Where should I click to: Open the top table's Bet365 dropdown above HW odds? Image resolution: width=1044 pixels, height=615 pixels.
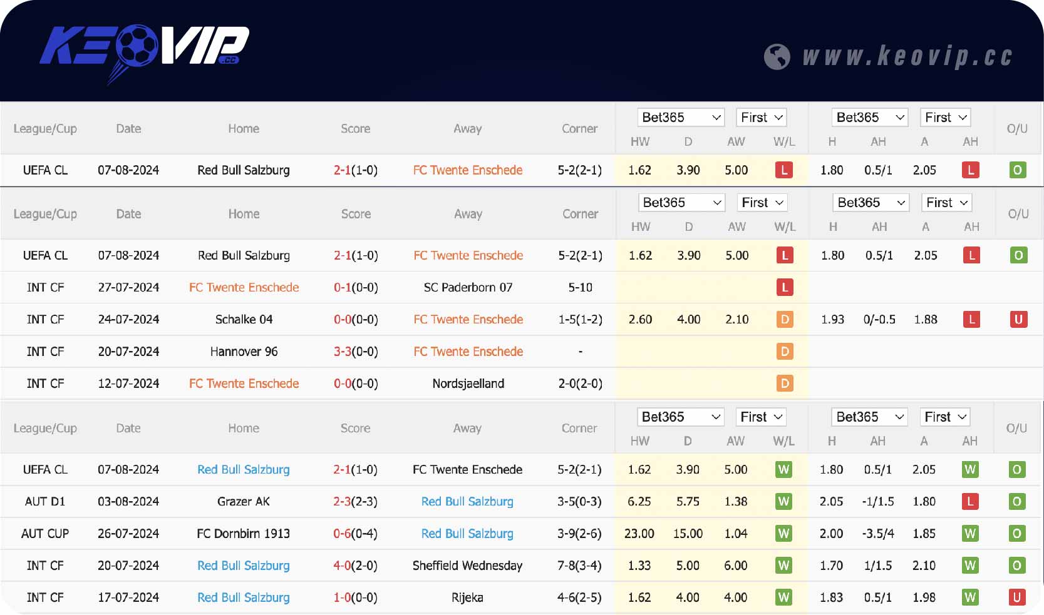pos(681,118)
